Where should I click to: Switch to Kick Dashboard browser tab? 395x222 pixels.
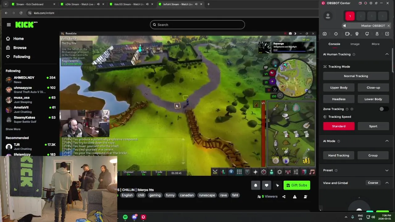33,4
